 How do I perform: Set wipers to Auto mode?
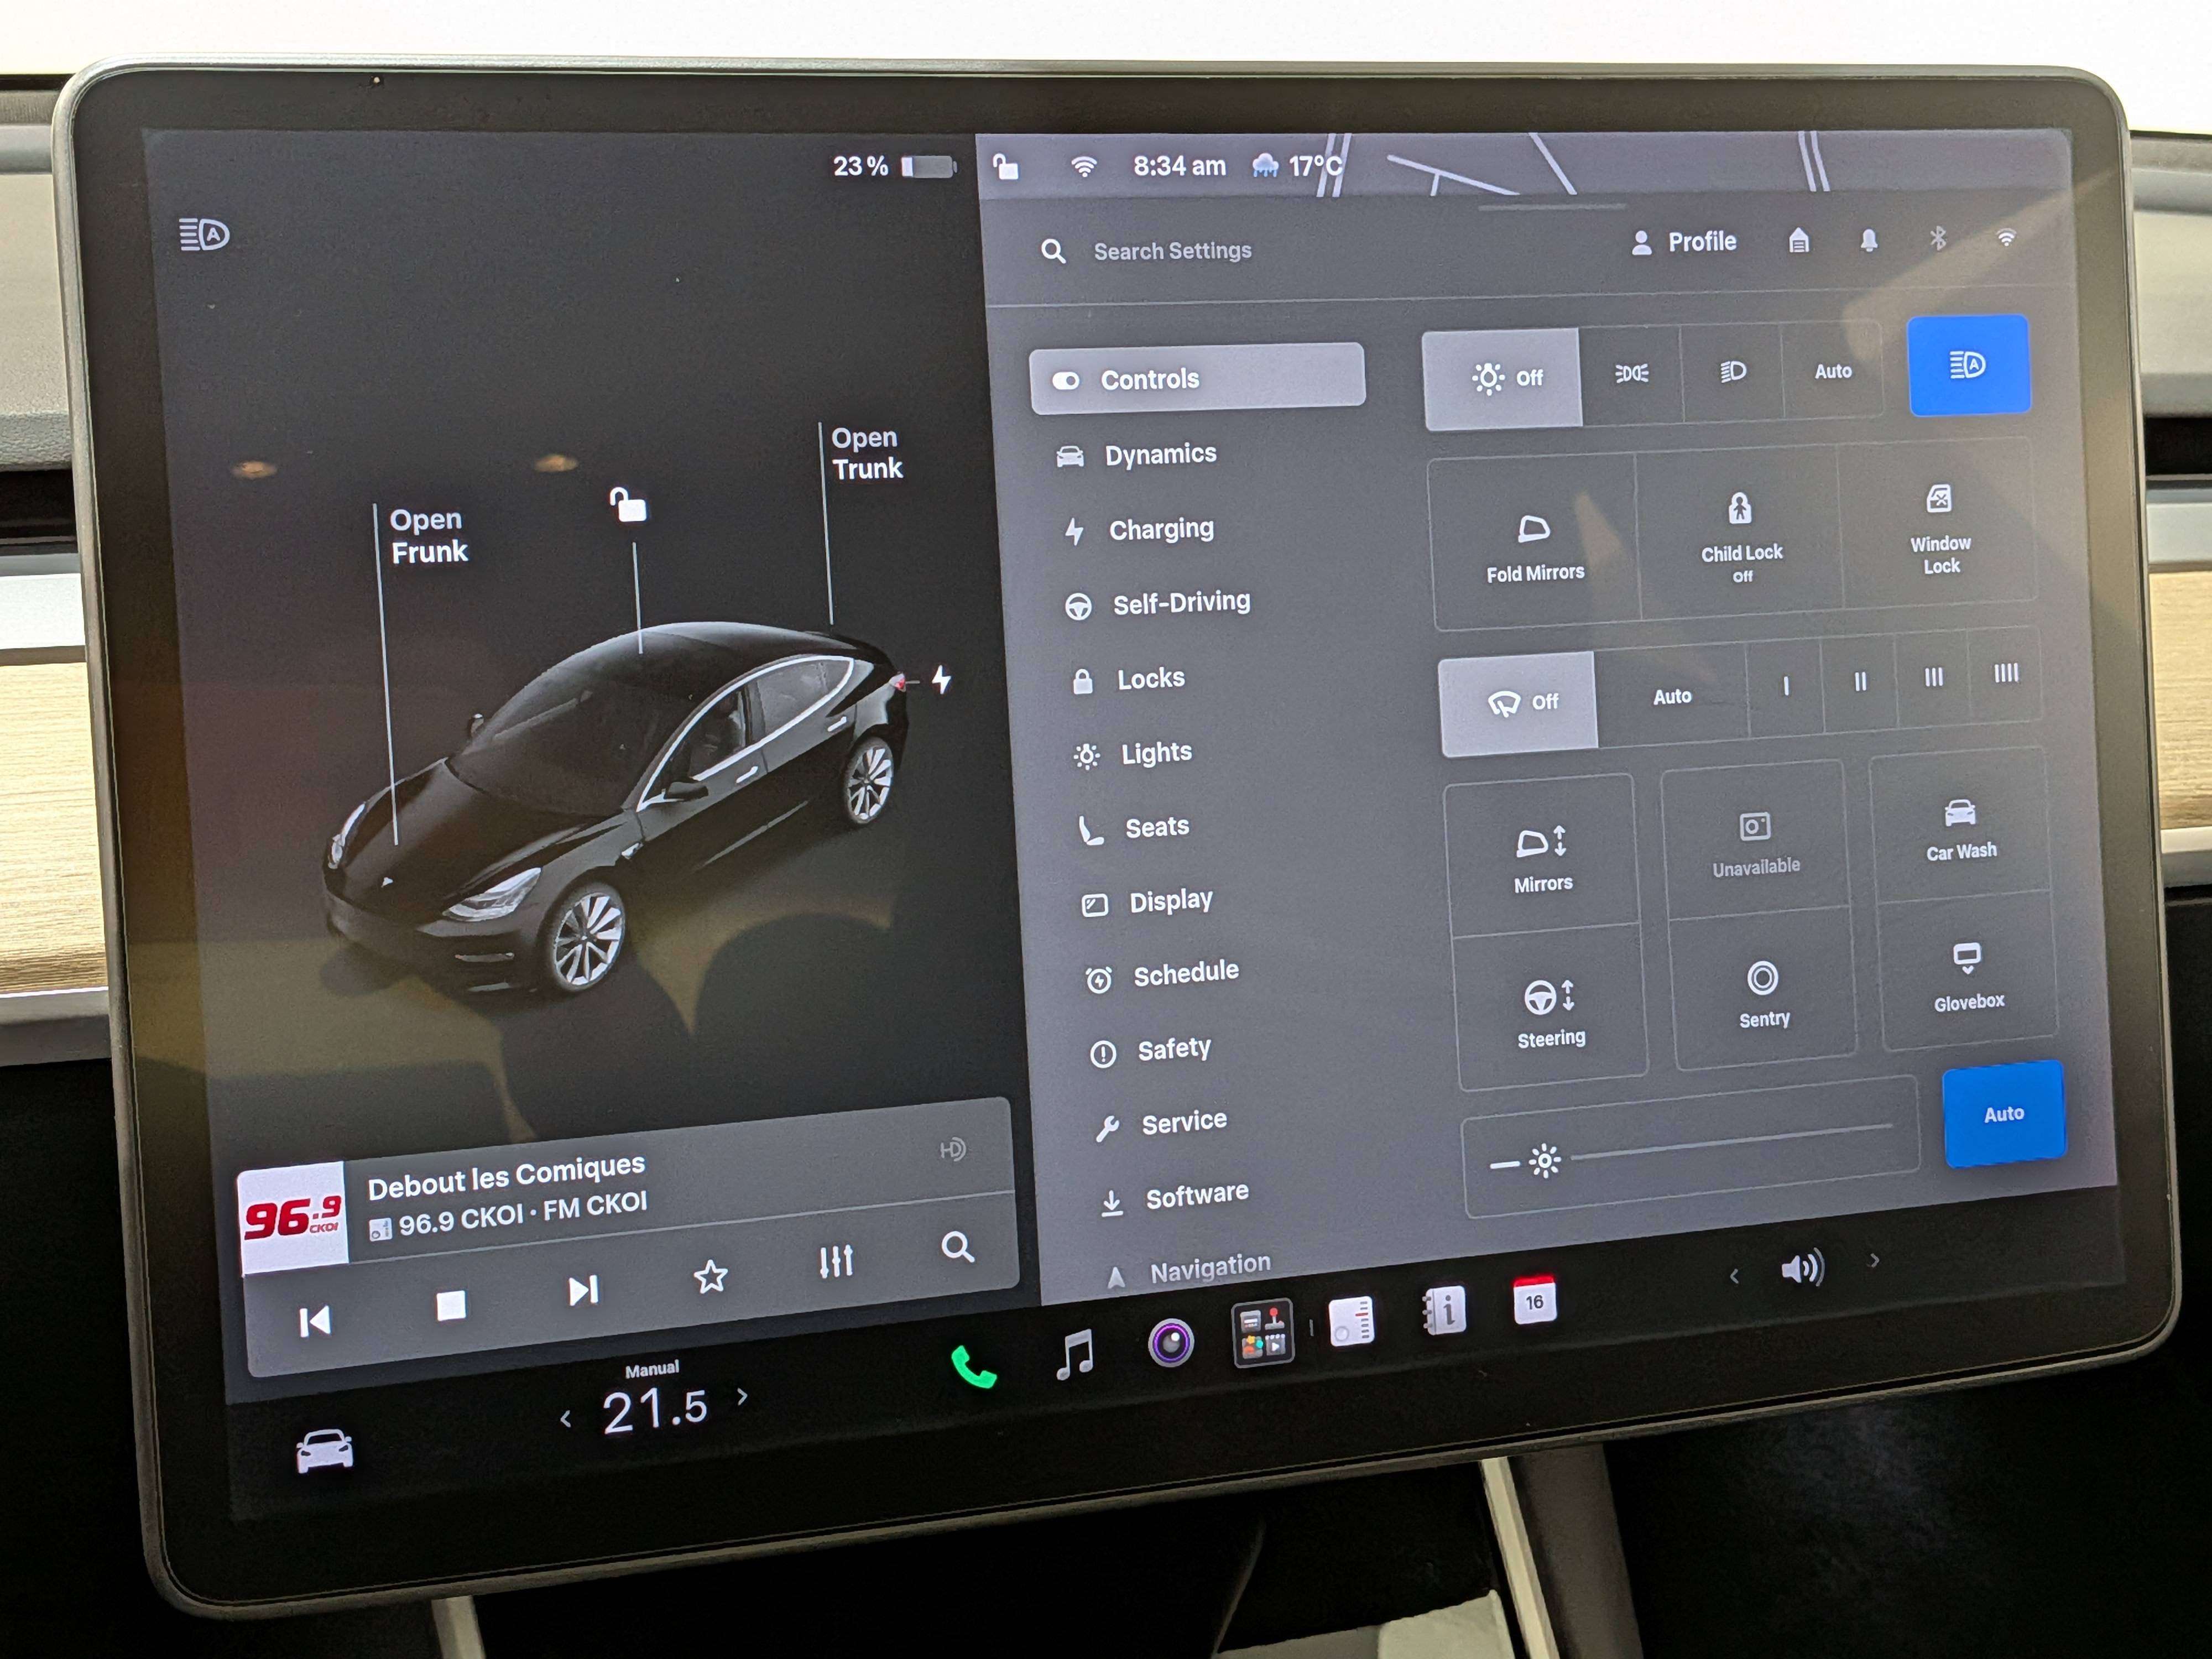(1672, 696)
